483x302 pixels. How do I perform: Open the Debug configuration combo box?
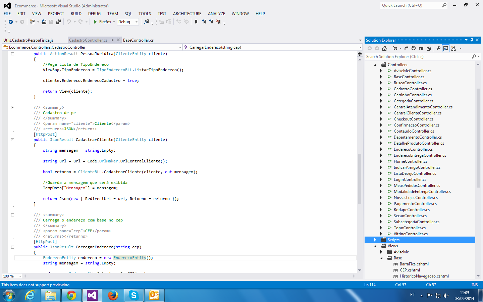coord(128,22)
